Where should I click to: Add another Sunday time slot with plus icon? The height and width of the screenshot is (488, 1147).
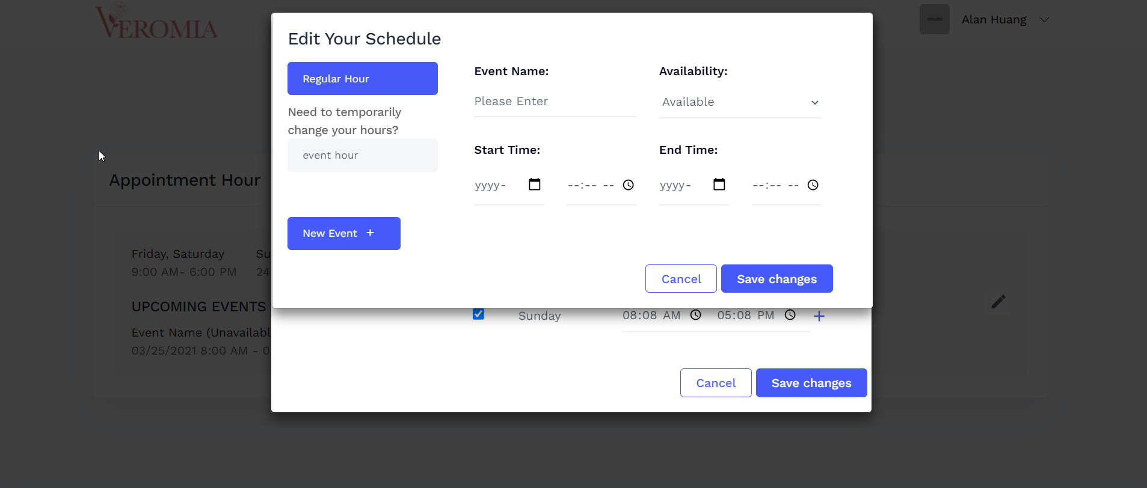(819, 316)
